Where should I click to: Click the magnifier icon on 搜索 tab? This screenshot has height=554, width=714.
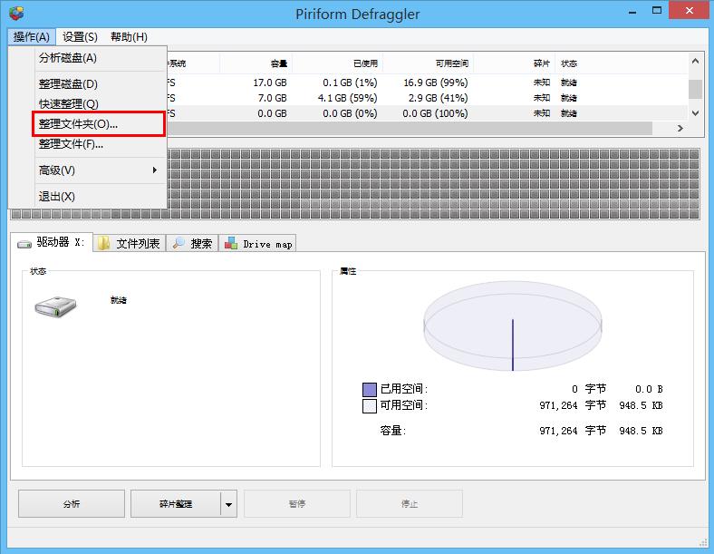[x=178, y=243]
